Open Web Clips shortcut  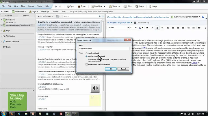point(45,11)
